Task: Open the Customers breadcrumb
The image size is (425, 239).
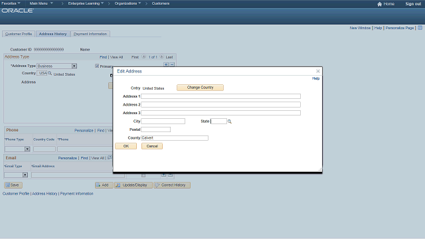Action: click(161, 3)
